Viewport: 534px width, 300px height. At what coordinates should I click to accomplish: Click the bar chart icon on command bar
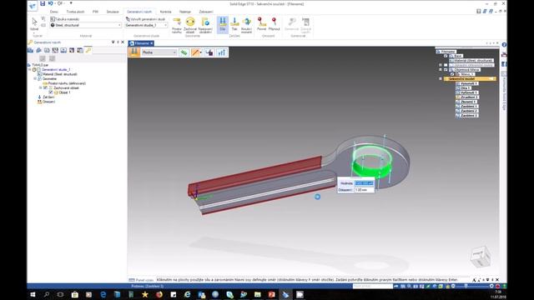coord(222,52)
